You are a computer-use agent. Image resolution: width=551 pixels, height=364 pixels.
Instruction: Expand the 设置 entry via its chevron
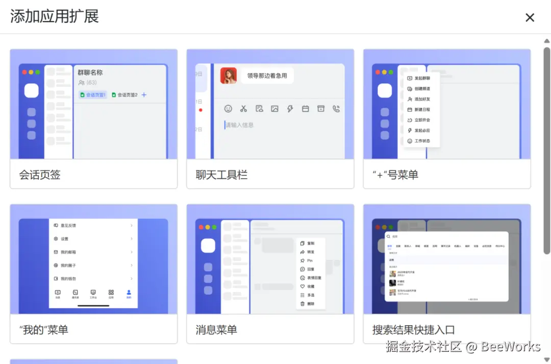tap(132, 238)
